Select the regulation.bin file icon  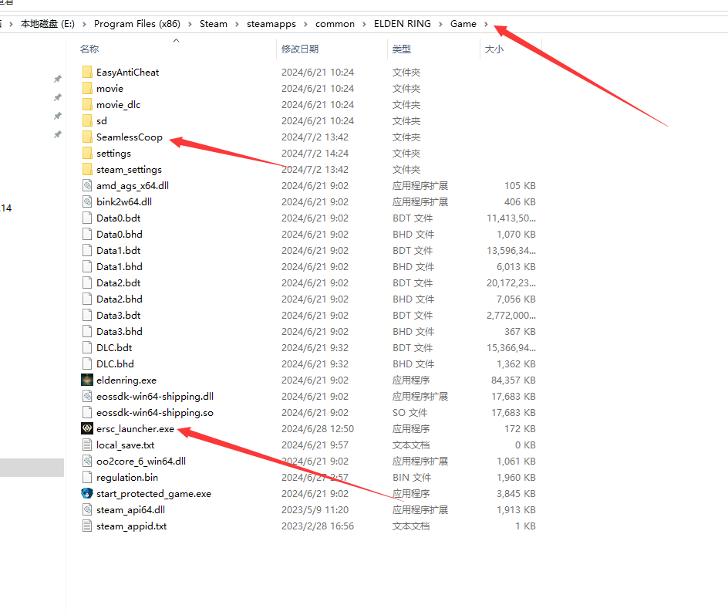87,477
